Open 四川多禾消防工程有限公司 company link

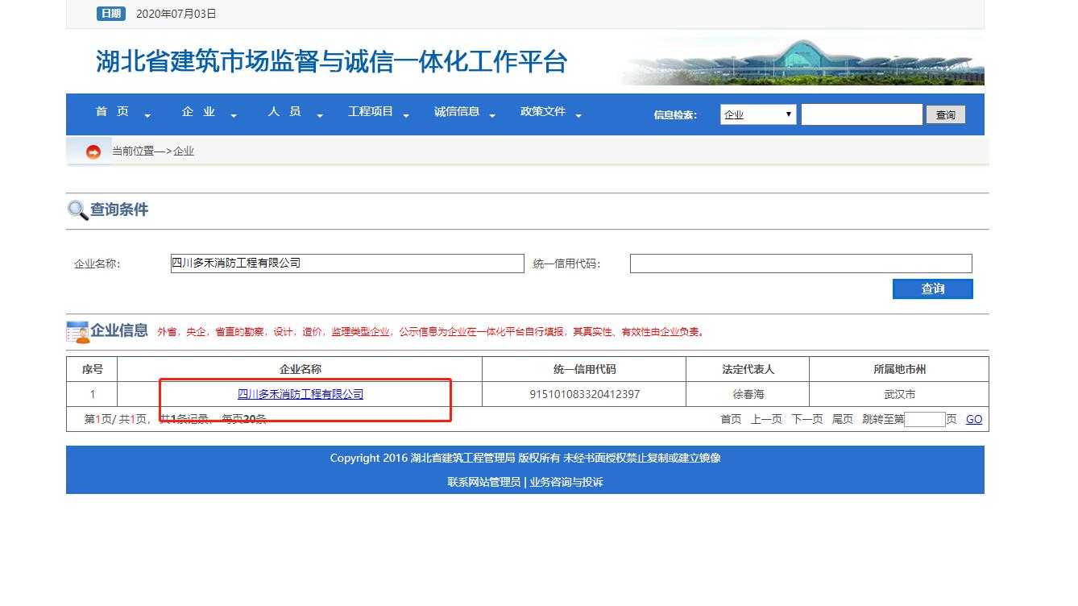click(301, 394)
